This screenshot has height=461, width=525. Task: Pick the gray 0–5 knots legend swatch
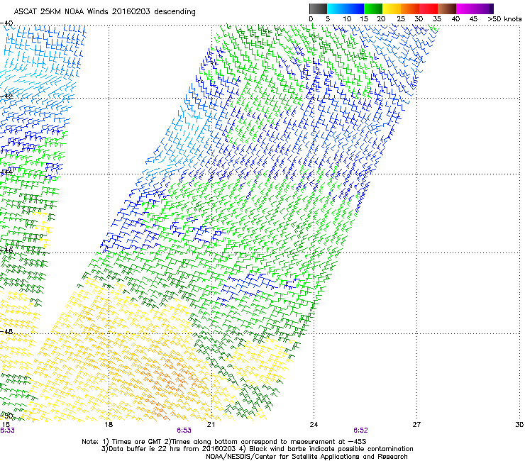click(x=318, y=9)
